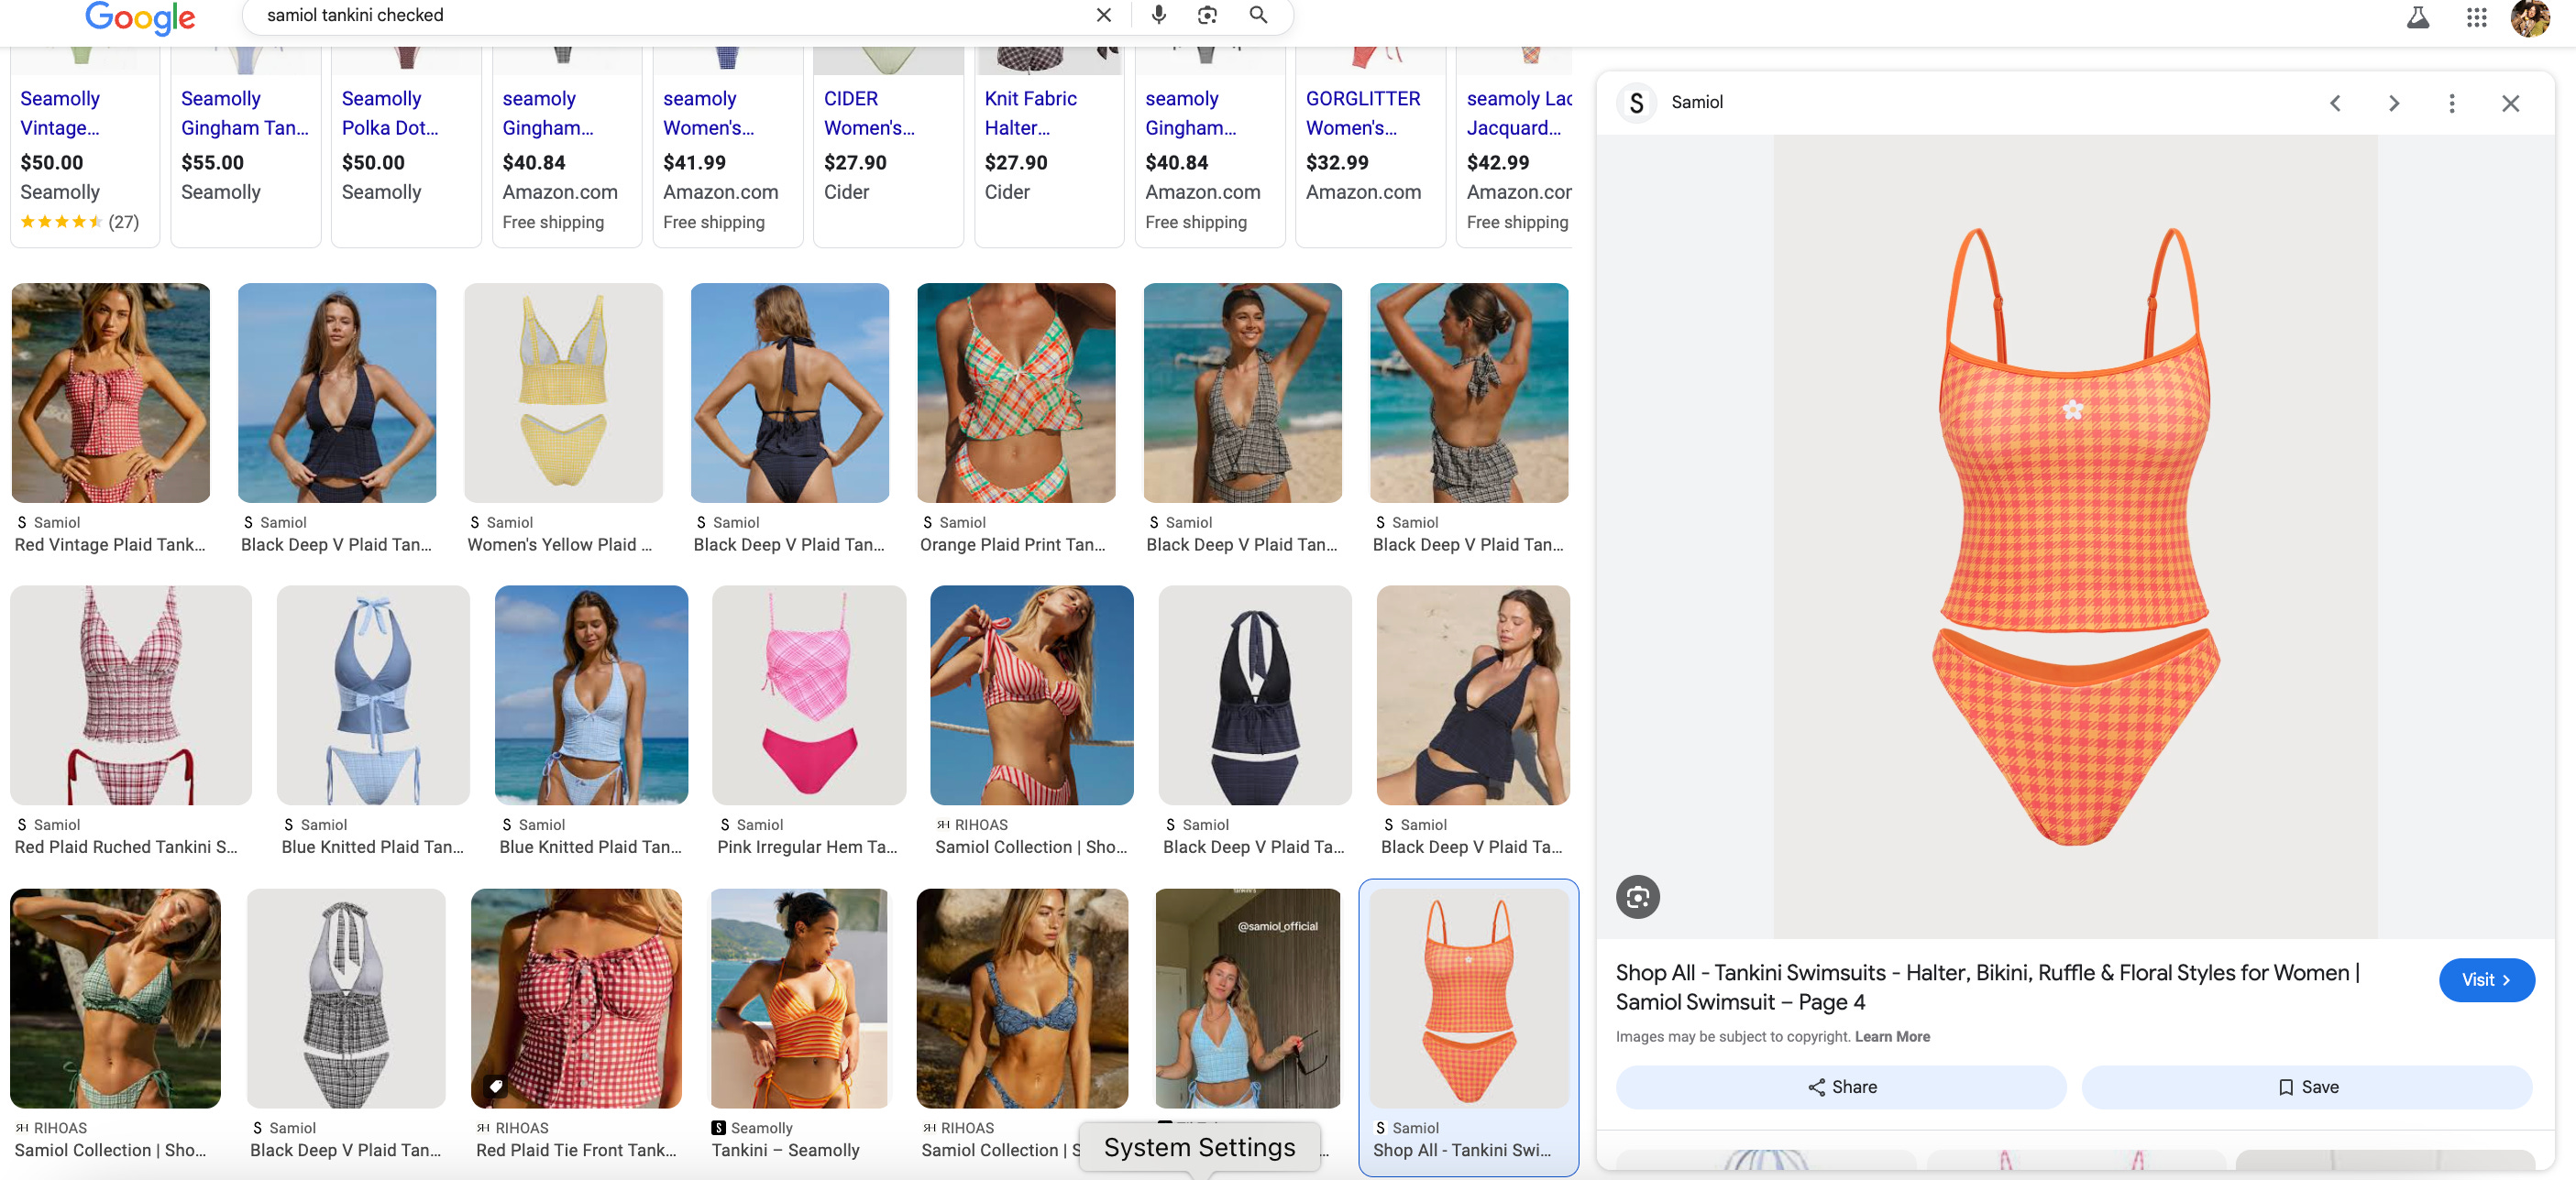The height and width of the screenshot is (1180, 2576).
Task: Open three-dot options in preview panel
Action: pos(2451,103)
